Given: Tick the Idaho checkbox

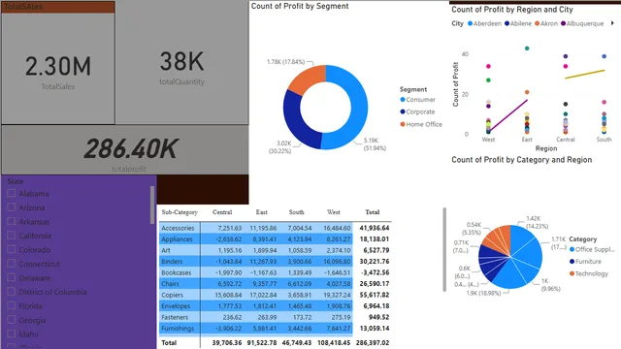Looking at the screenshot, I should pyautogui.click(x=11, y=333).
